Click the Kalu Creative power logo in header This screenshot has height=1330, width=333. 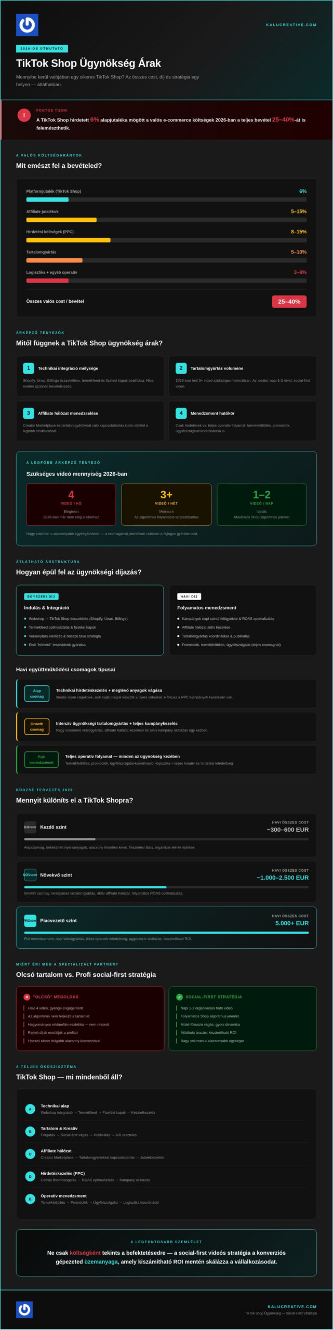(27, 25)
